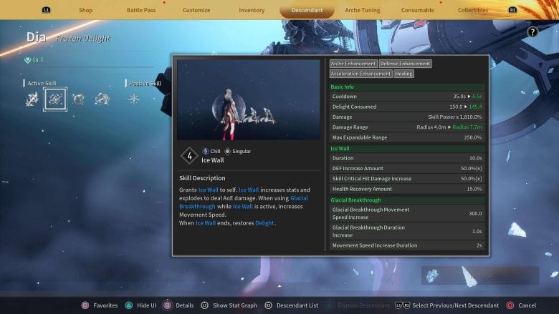559x314 pixels.
Task: Click the Dia descendant name
Action: pos(36,37)
